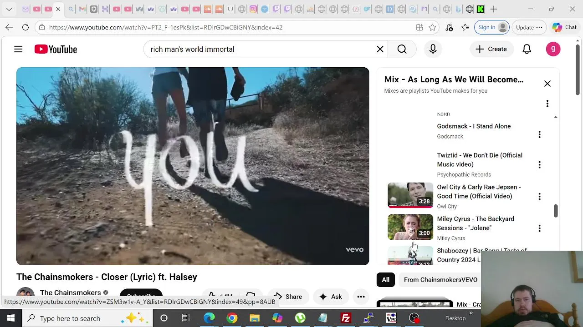This screenshot has height=327, width=583.
Task: Open the browser media control icon
Action: coord(449,27)
